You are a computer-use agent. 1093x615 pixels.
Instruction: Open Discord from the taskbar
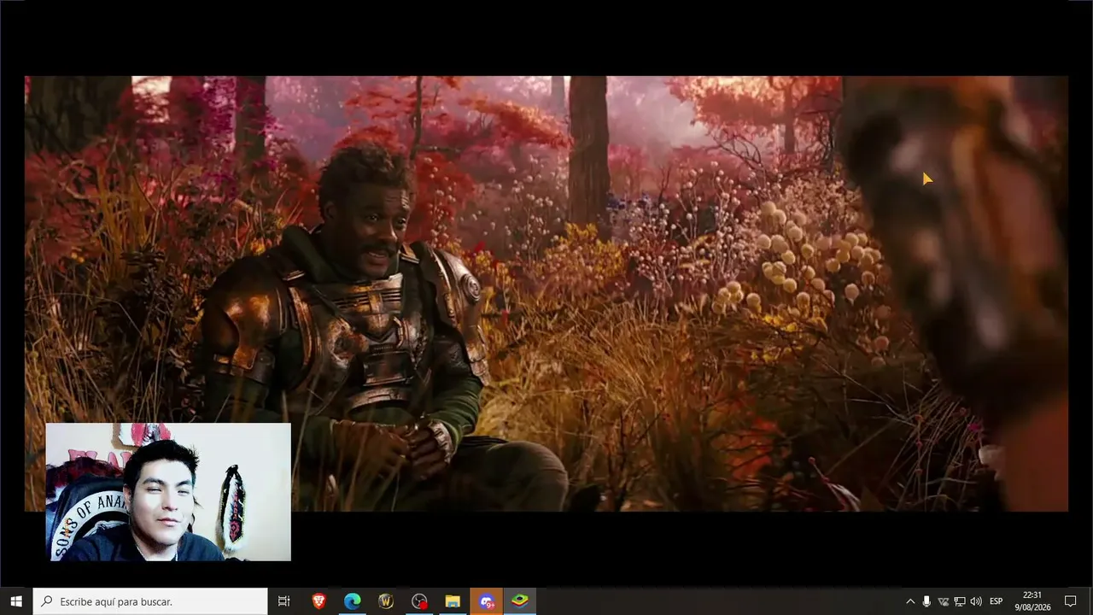pos(486,601)
